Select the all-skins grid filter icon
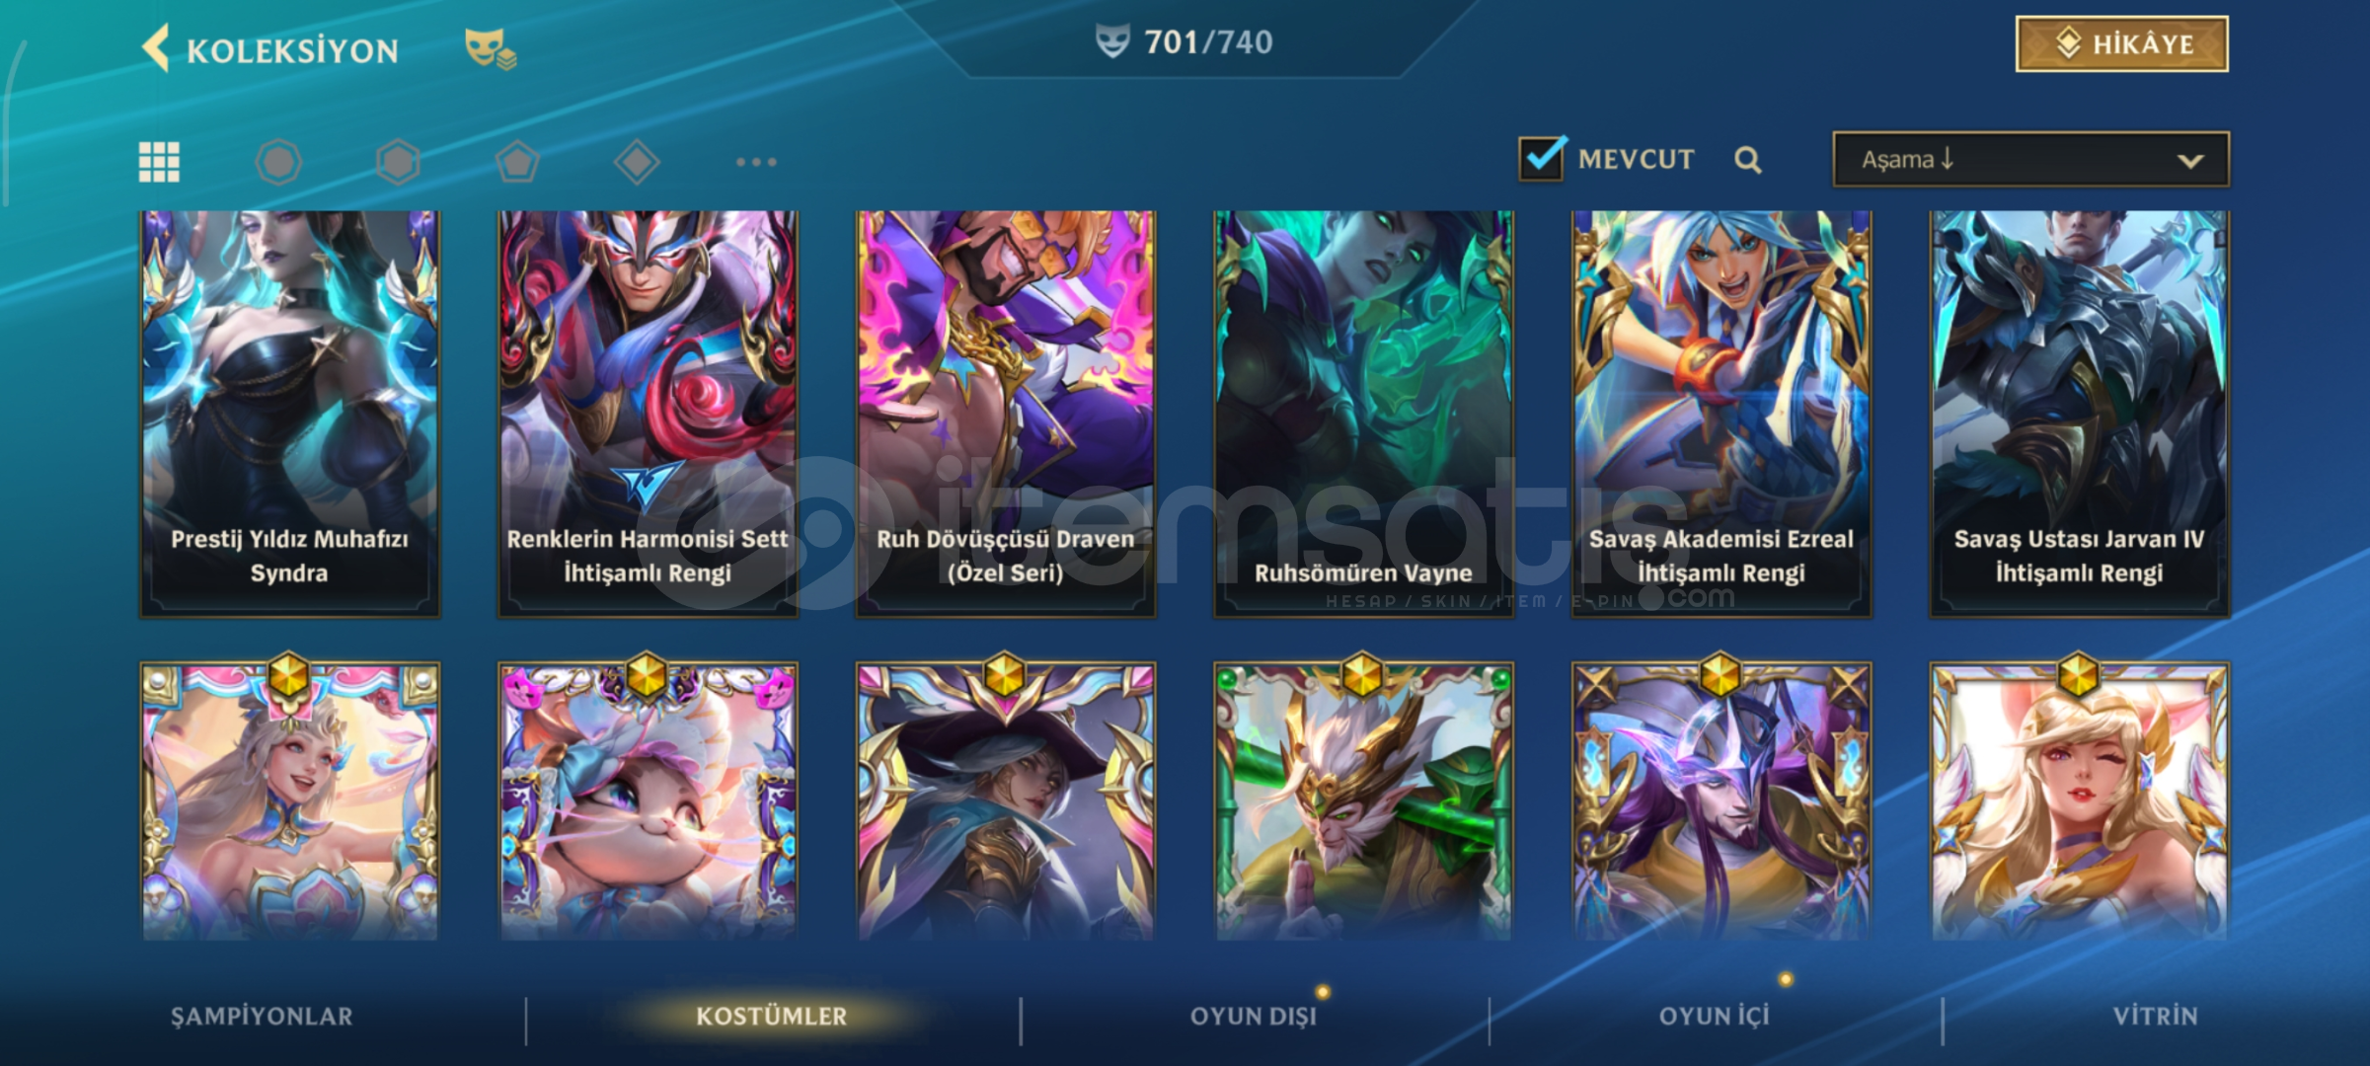Image resolution: width=2370 pixels, height=1066 pixels. click(159, 162)
